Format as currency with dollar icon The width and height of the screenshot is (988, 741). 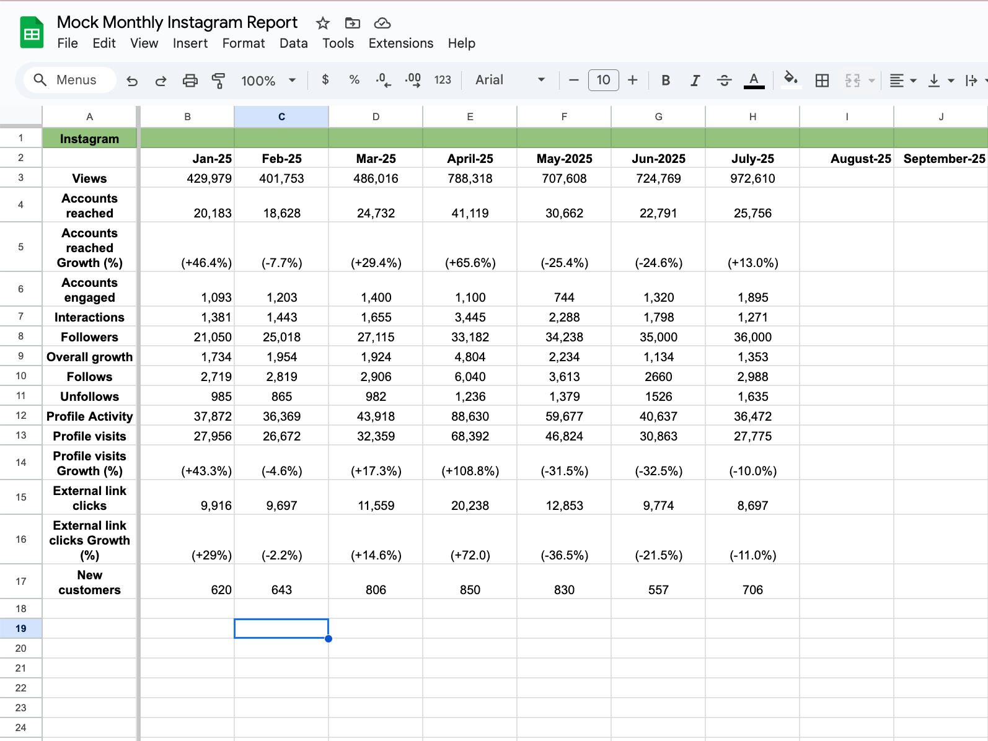point(325,80)
